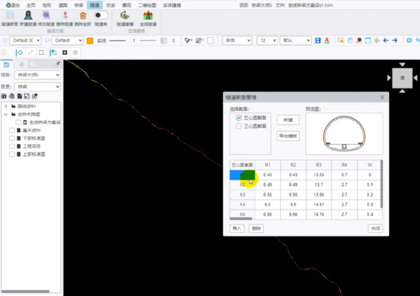The image size is (420, 296).
Task: Uncheck the 五心圆断面 checkbox
Action: point(239,118)
